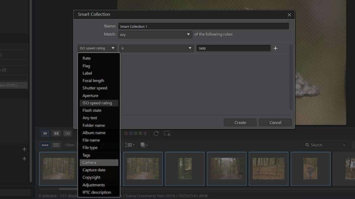This screenshot has width=355, height=199.
Task: Select Camera in the rule list
Action: coord(99,162)
